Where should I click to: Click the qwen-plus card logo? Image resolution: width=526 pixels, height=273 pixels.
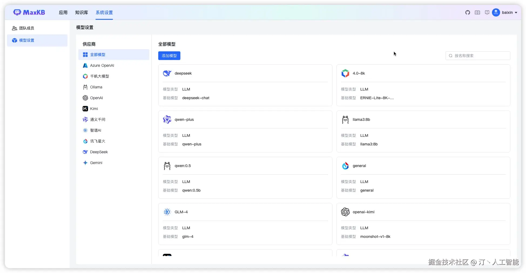[x=167, y=119]
